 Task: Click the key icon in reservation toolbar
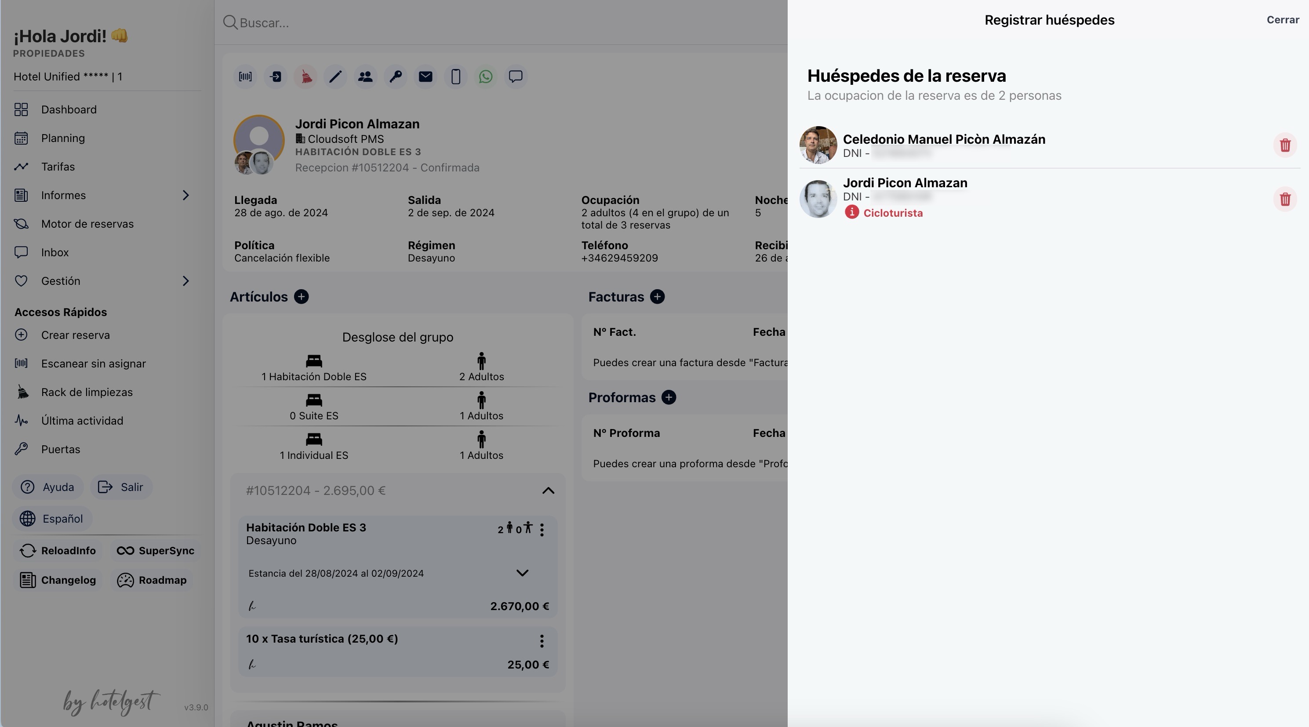(x=395, y=77)
